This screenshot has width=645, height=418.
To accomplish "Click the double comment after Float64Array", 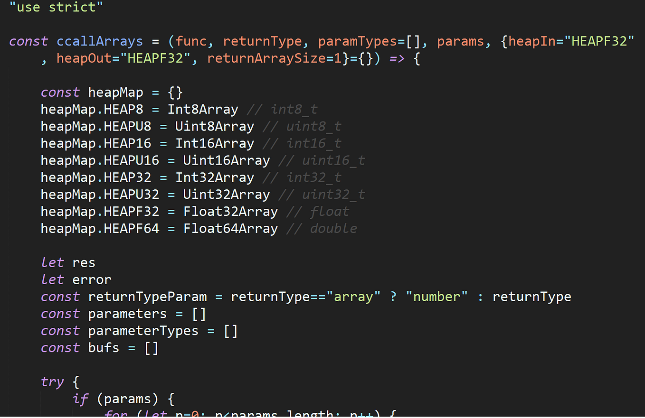I will coord(333,228).
